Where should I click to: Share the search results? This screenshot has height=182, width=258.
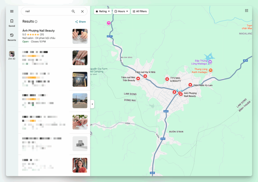tap(80, 22)
